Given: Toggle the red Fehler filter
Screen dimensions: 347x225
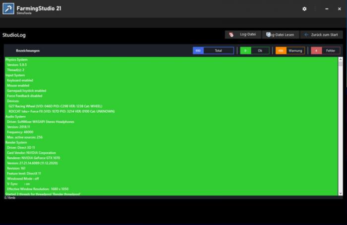Looking at the screenshot, I should (325, 50).
